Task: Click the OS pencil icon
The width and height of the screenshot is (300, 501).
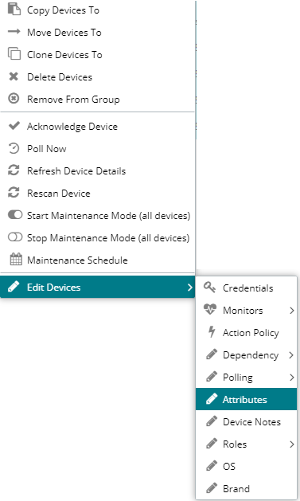Action: pyautogui.click(x=212, y=466)
